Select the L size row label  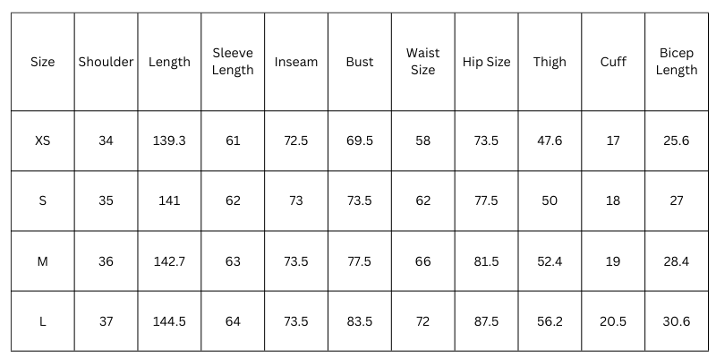(42, 321)
